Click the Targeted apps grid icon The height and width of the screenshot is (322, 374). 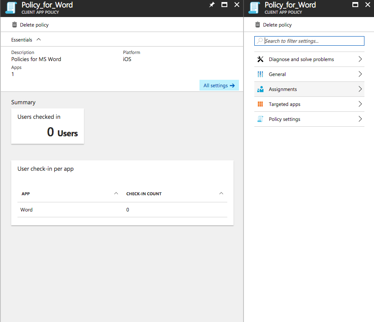click(x=261, y=104)
